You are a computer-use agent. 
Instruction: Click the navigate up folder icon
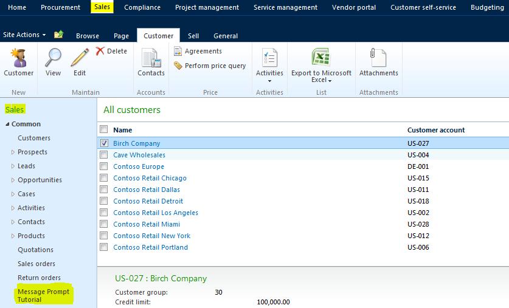coord(59,35)
